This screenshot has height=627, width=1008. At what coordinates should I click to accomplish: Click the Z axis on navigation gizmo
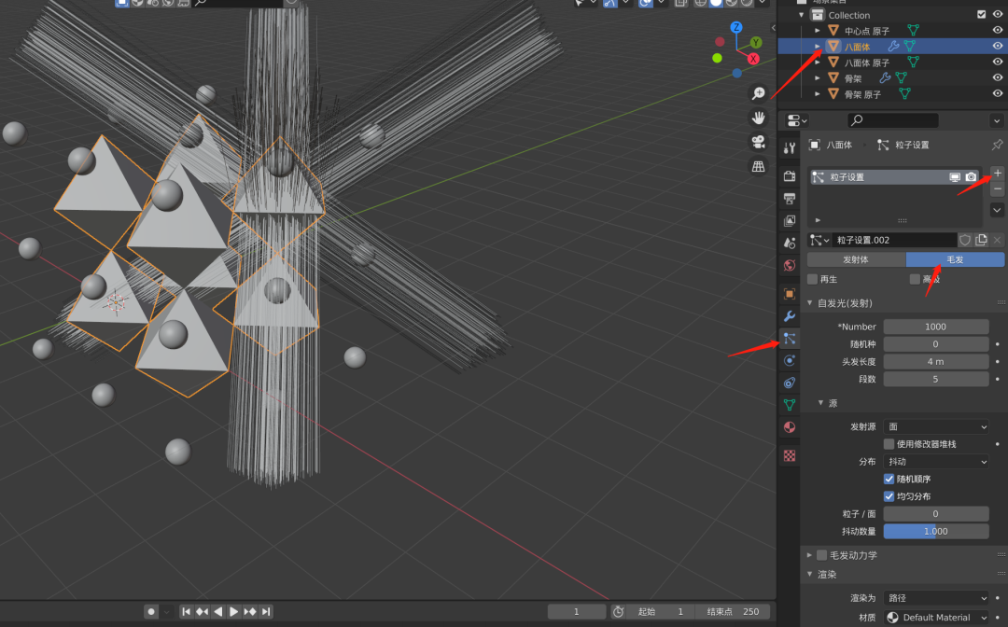click(736, 27)
